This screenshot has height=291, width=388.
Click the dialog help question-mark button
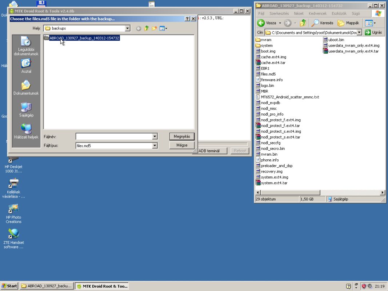click(x=187, y=19)
